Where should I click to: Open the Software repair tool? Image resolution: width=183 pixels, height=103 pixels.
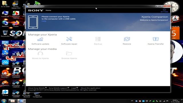pyautogui.click(x=69, y=41)
